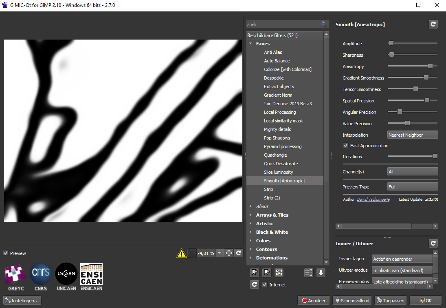The image size is (446, 308).
Task: Open the Invoer lagen dropdown
Action: click(x=402, y=259)
